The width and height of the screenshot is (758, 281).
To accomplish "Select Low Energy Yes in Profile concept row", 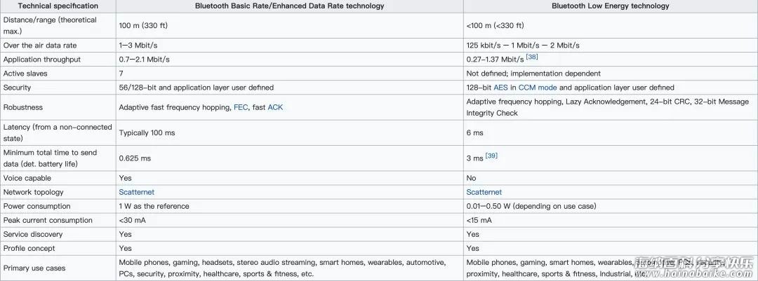I will point(473,248).
